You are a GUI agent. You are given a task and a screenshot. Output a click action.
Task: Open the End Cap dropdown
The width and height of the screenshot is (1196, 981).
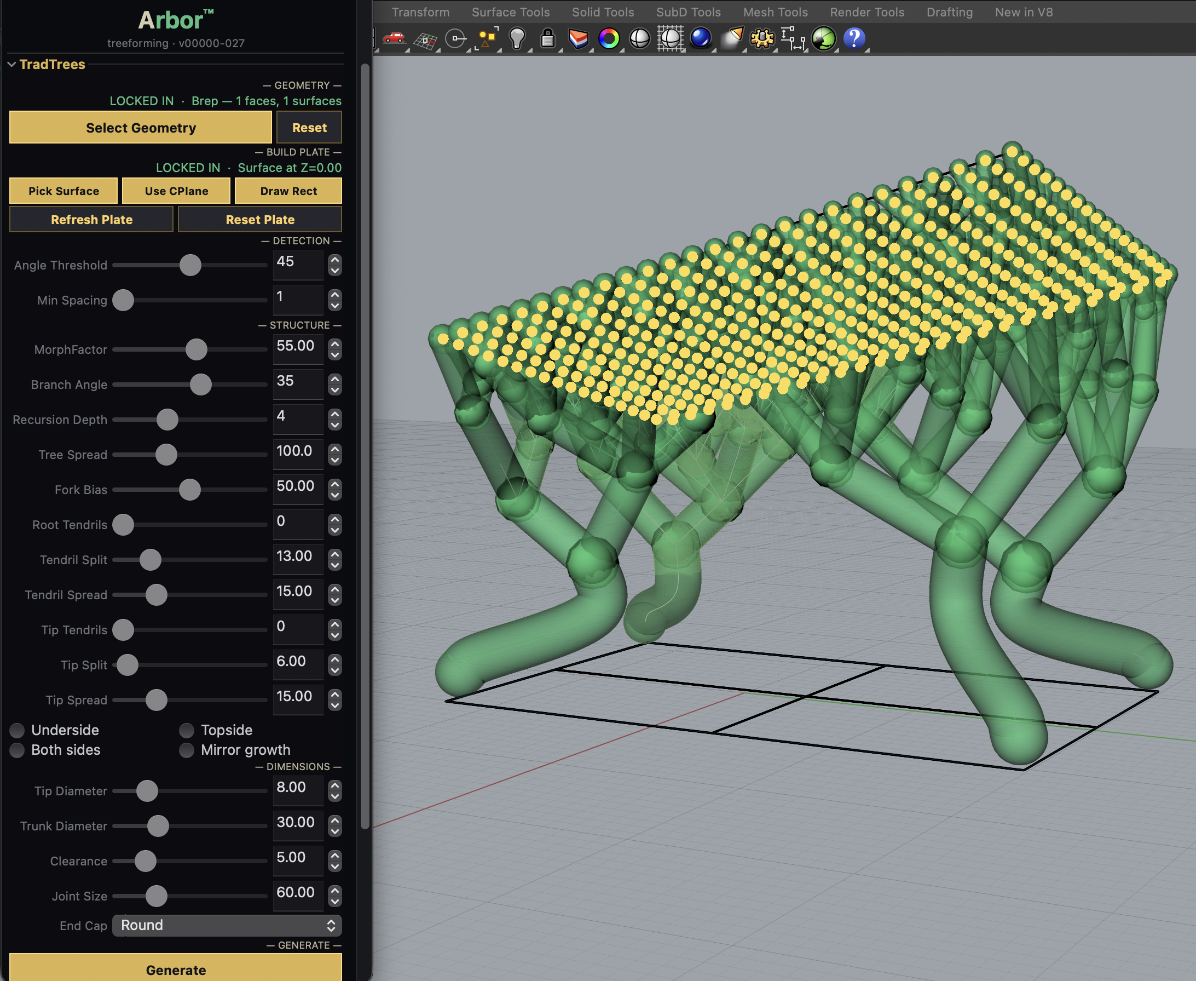(x=226, y=925)
